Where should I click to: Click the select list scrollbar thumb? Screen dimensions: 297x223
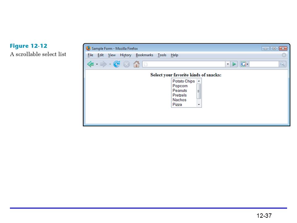pos(199,91)
